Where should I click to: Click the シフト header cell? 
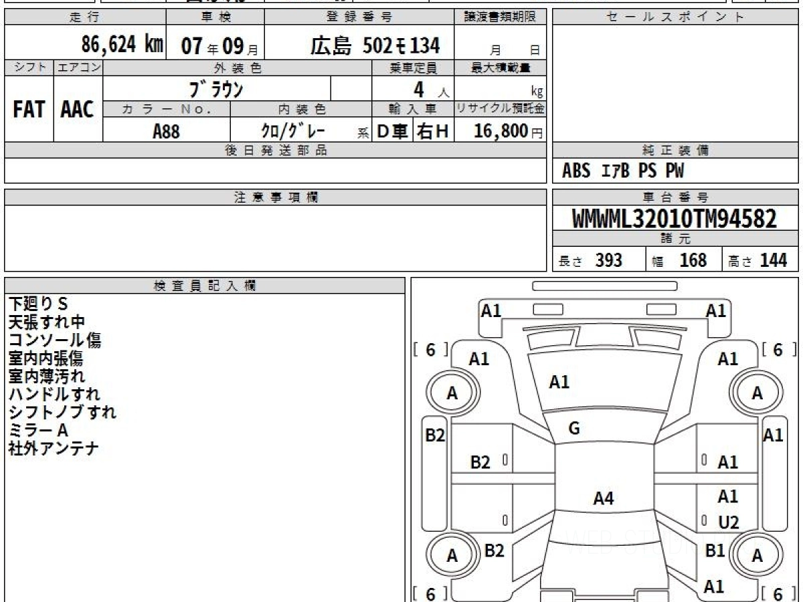[29, 68]
